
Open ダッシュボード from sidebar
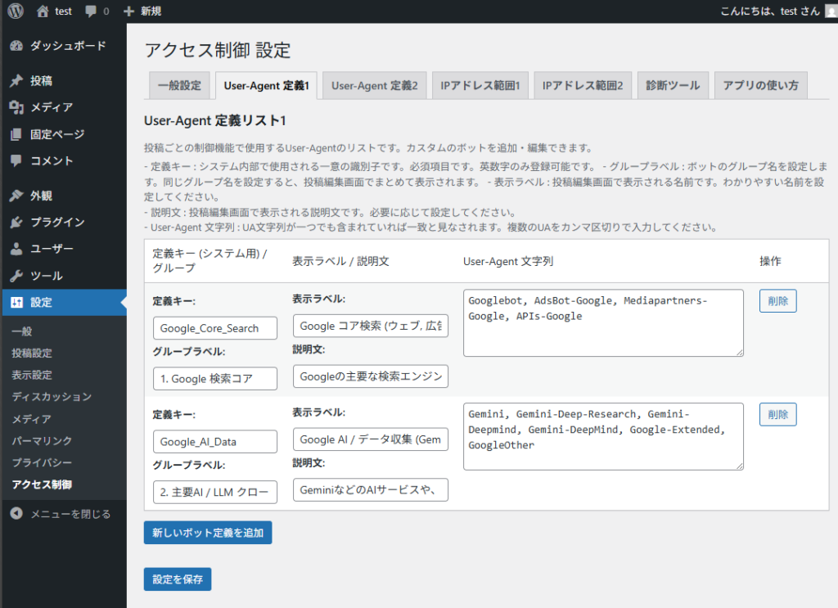coord(67,46)
